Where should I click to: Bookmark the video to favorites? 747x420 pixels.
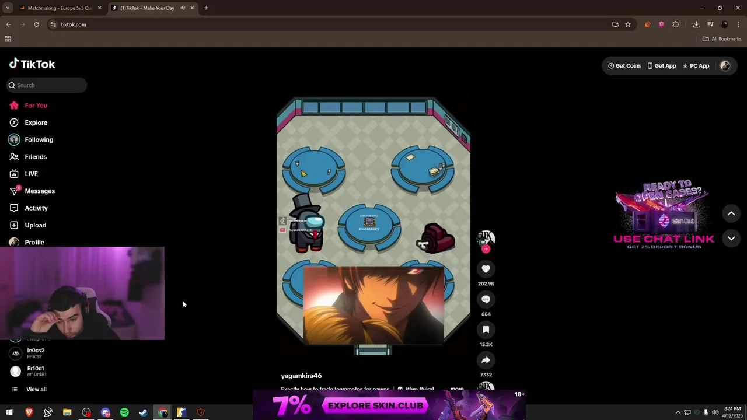(486, 330)
